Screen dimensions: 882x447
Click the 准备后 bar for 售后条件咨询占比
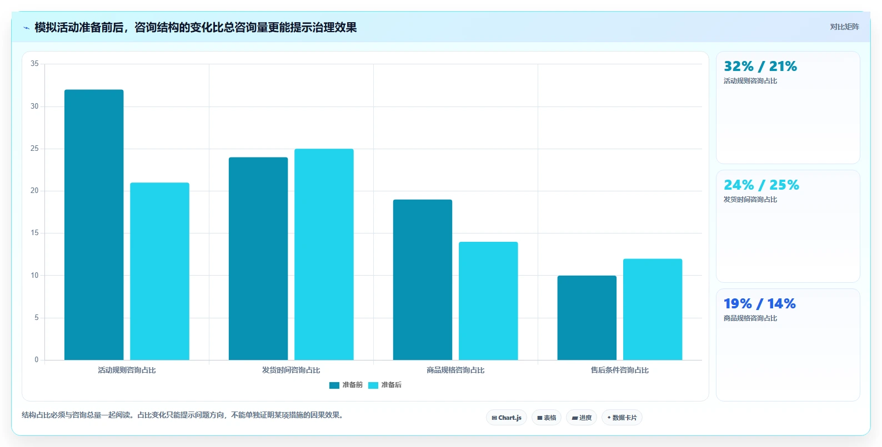(x=653, y=309)
